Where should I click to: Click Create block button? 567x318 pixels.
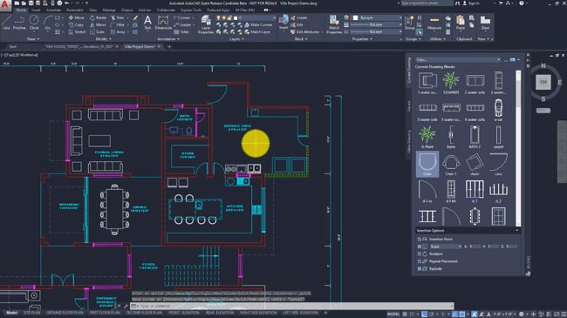[298, 17]
